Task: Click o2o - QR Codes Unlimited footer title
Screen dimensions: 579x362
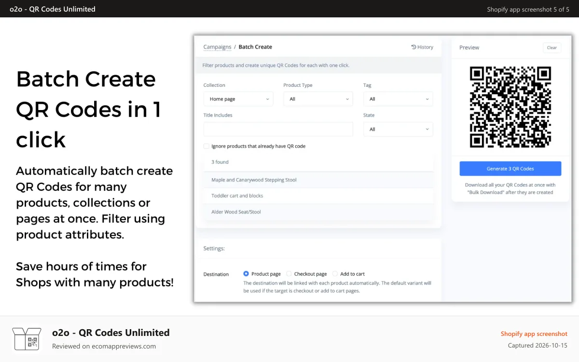Action: click(111, 333)
